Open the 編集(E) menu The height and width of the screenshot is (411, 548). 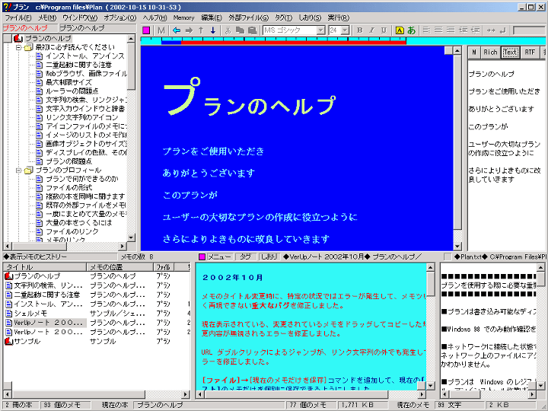click(x=211, y=18)
